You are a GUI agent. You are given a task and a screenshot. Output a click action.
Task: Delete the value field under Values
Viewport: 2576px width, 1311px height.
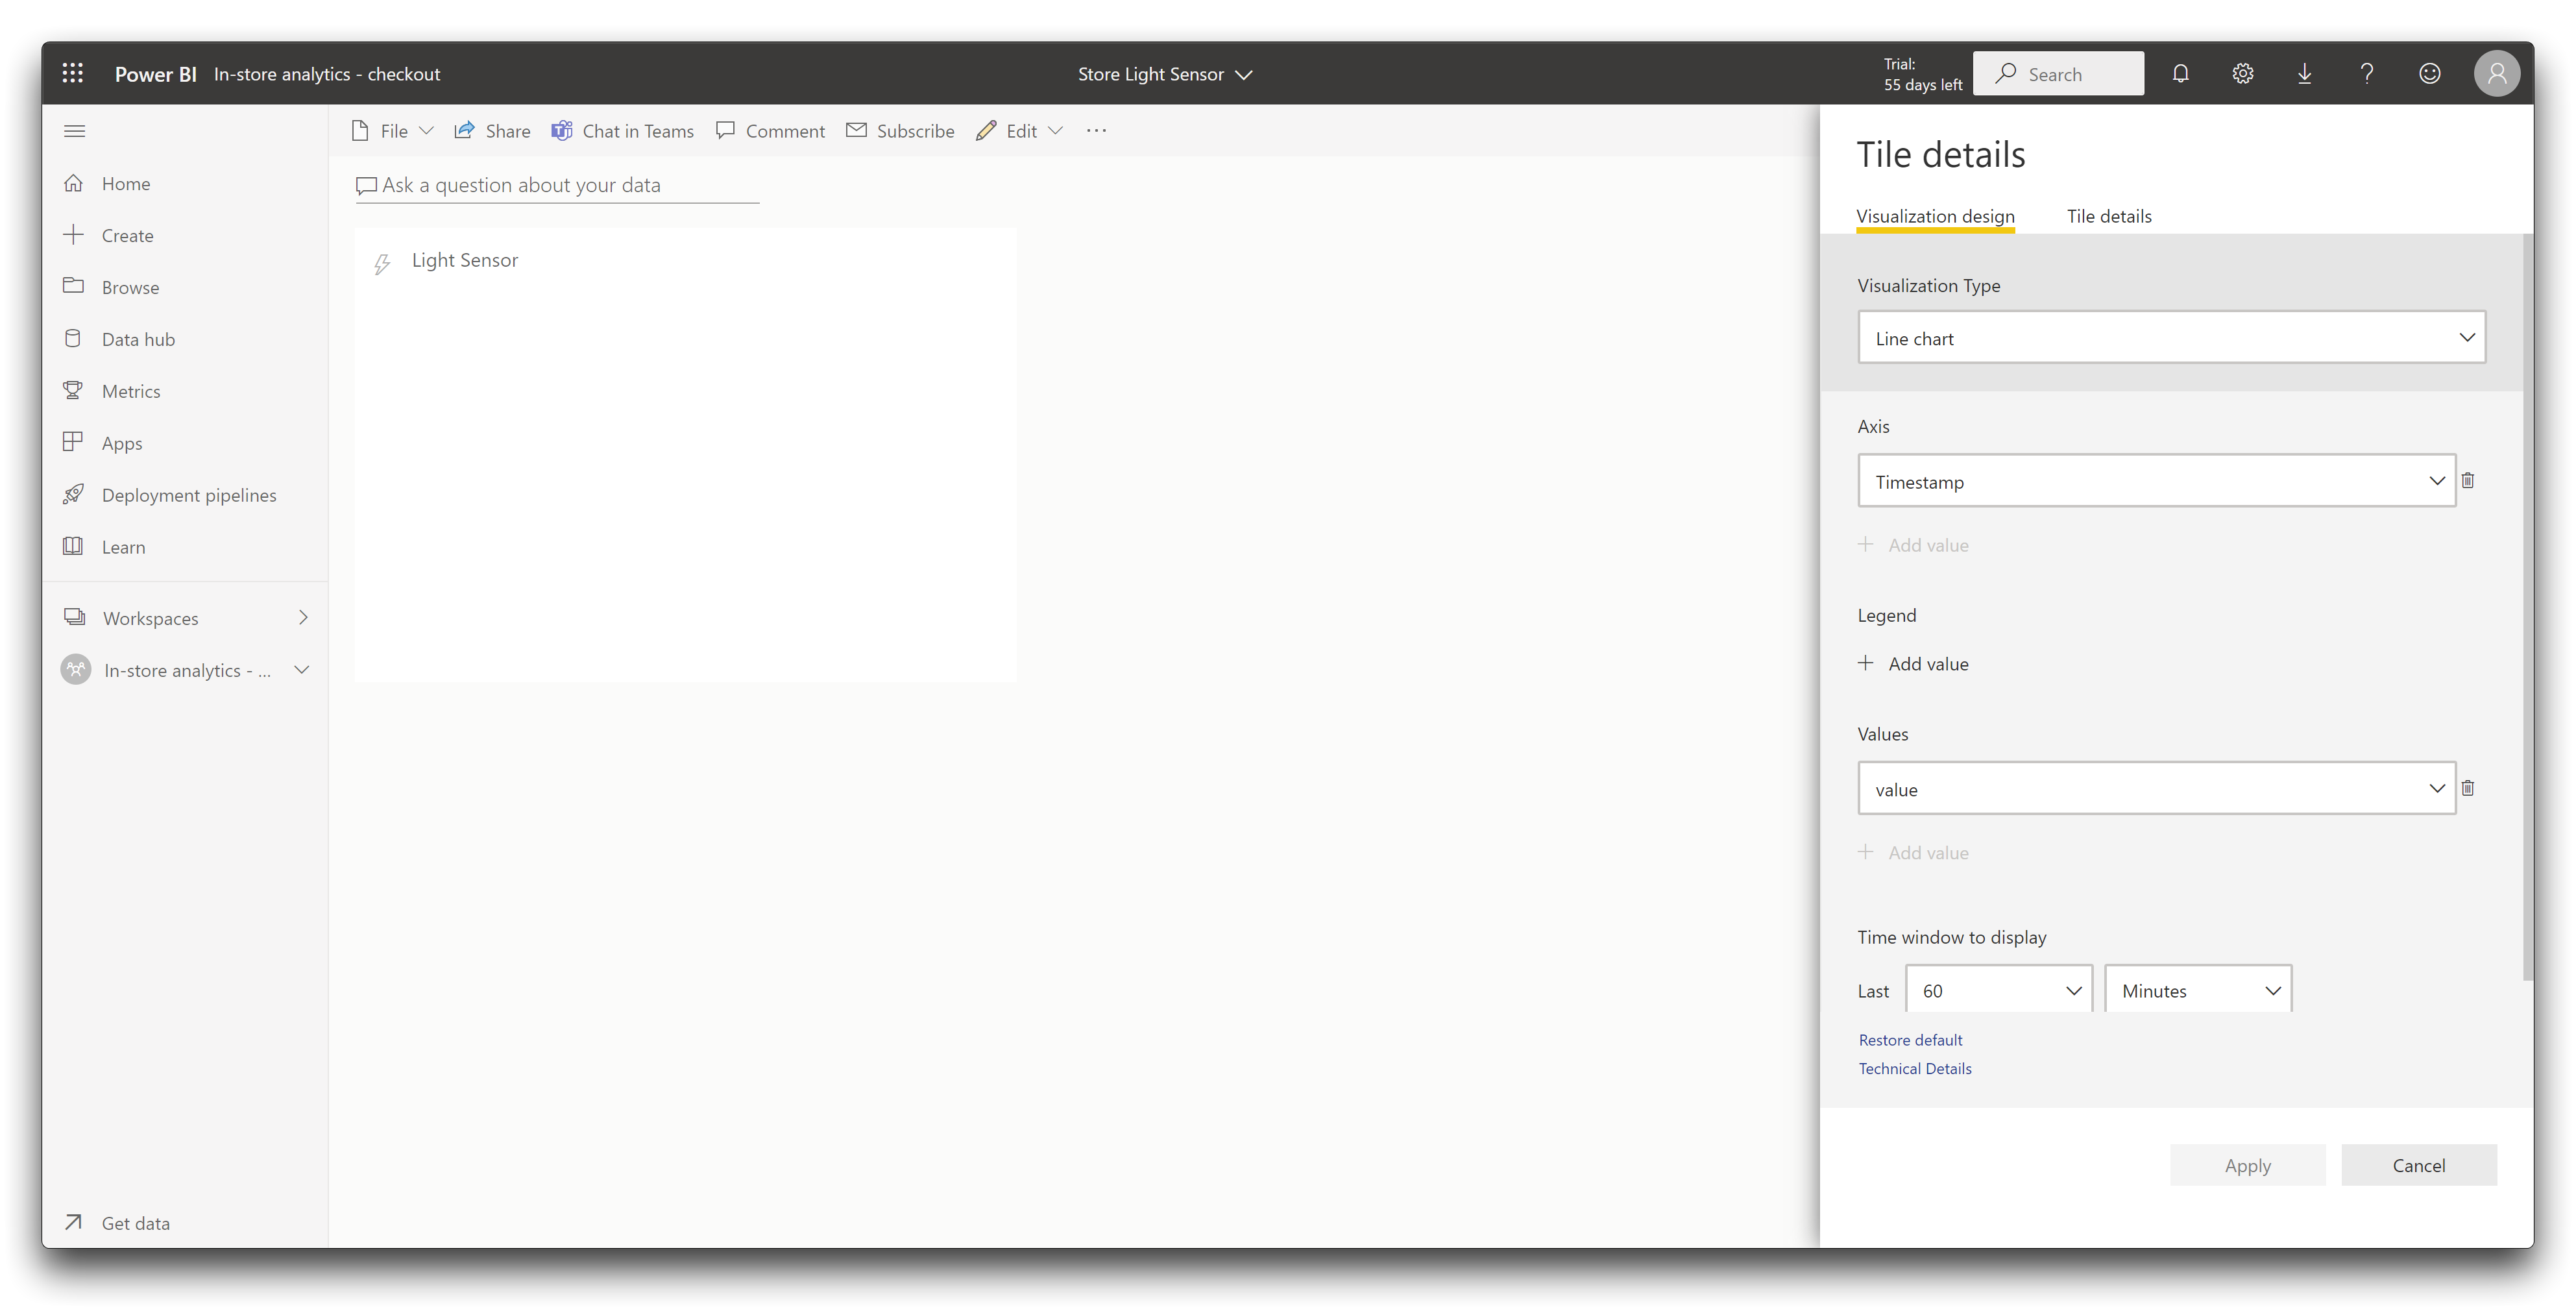pyautogui.click(x=2467, y=789)
